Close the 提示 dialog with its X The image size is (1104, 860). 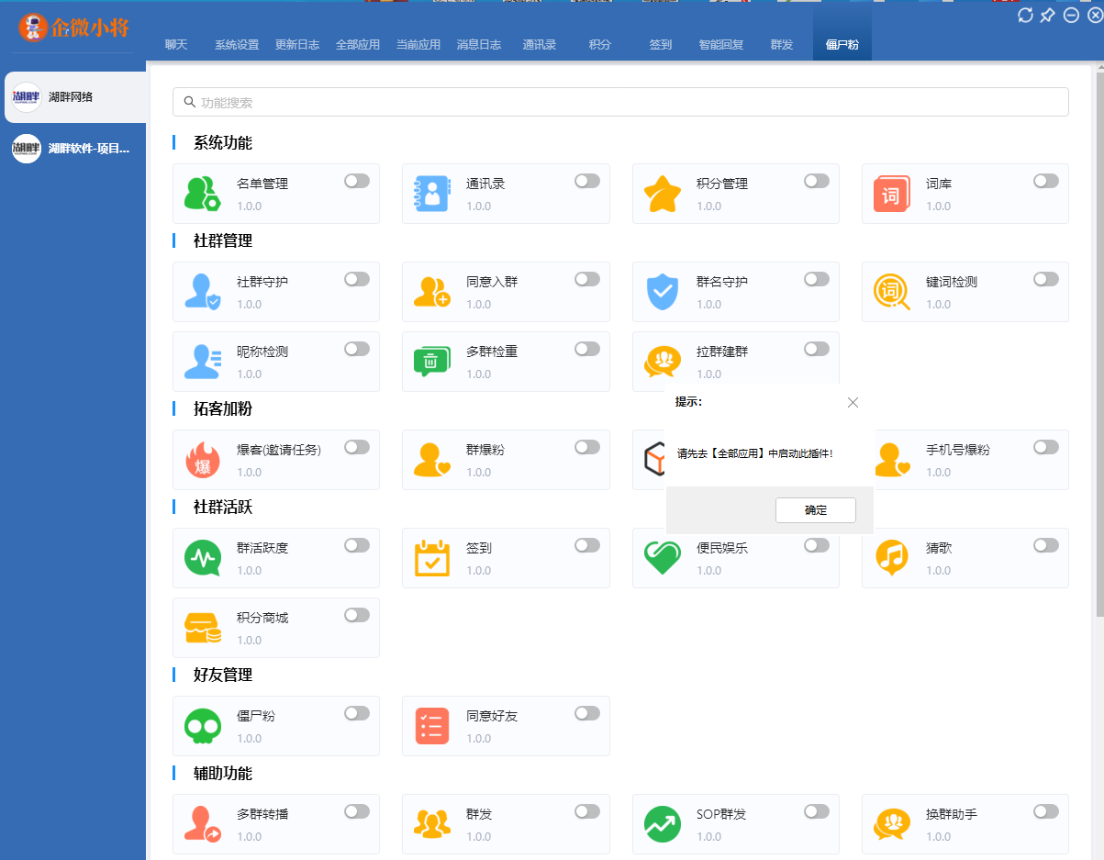coord(853,402)
